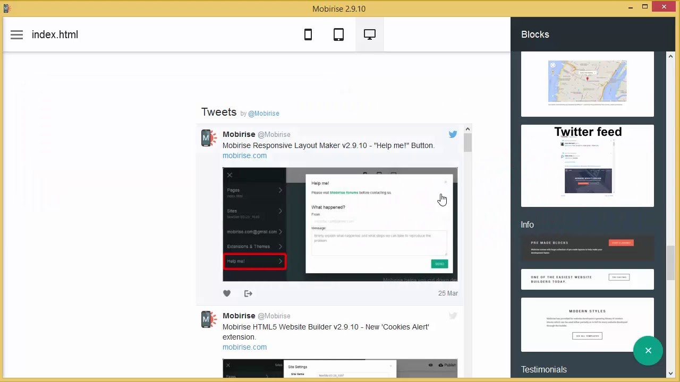
Task: Click Mobirise avatar on second tweet
Action: click(209, 319)
